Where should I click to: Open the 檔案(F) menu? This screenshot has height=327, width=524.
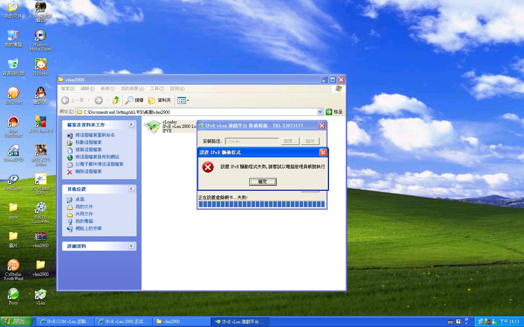[x=68, y=89]
